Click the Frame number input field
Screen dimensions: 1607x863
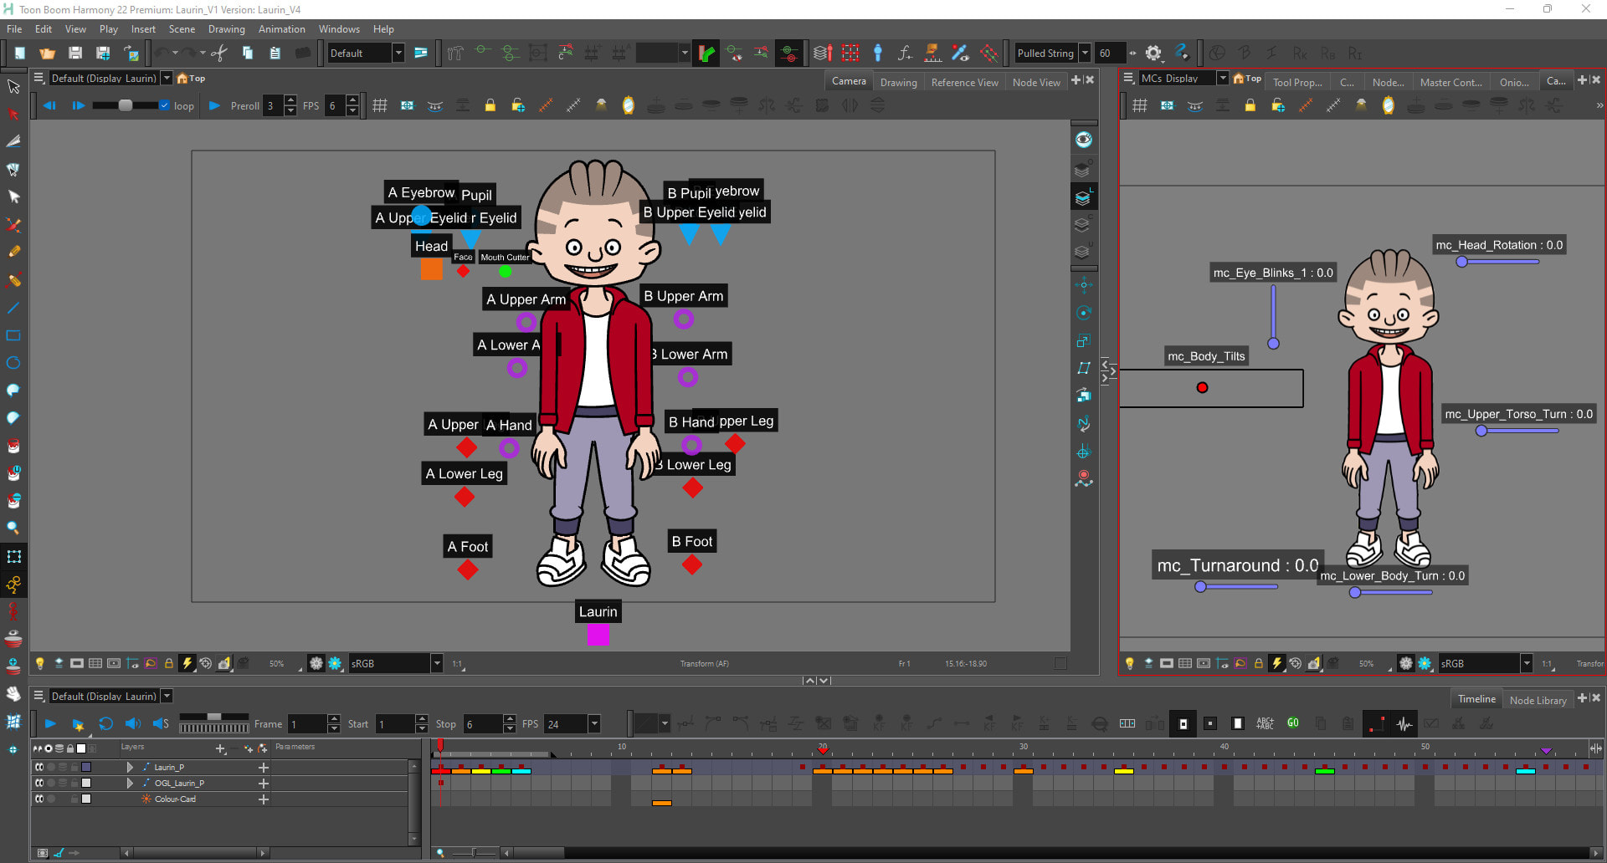[x=306, y=724]
